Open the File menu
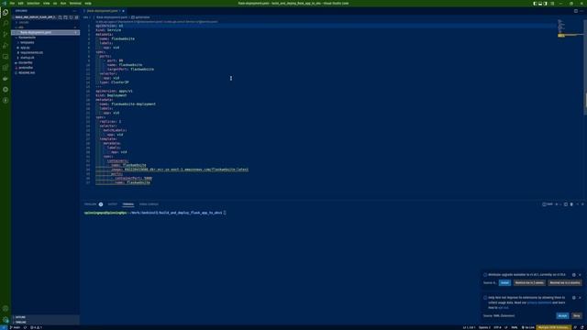The height and width of the screenshot is (330, 587). (12, 4)
